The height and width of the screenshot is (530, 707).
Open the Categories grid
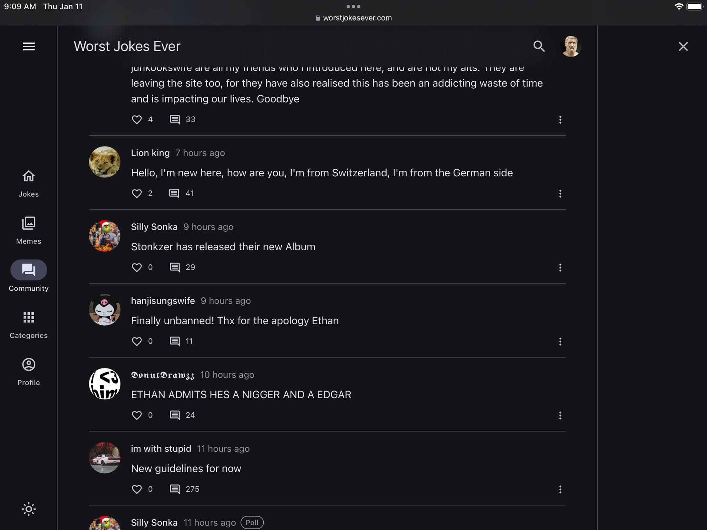[x=29, y=325]
